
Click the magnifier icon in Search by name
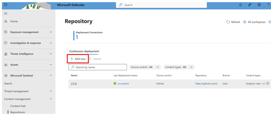tap(73, 67)
